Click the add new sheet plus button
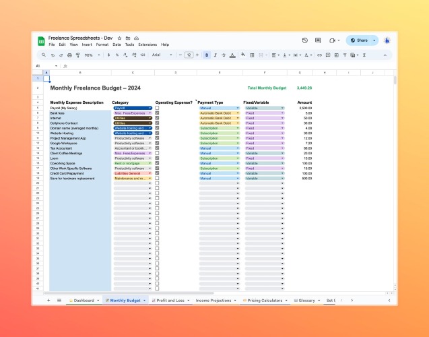The height and width of the screenshot is (337, 429). 48,301
